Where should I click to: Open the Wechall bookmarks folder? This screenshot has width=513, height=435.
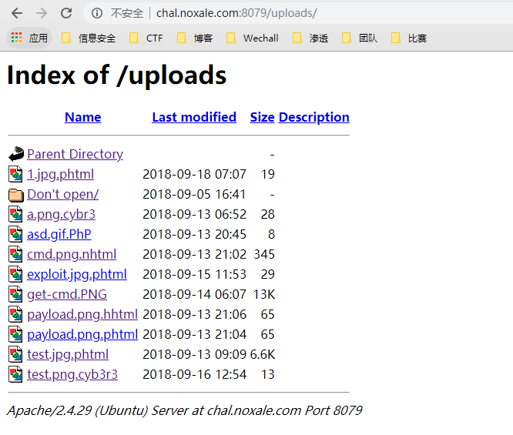click(253, 38)
